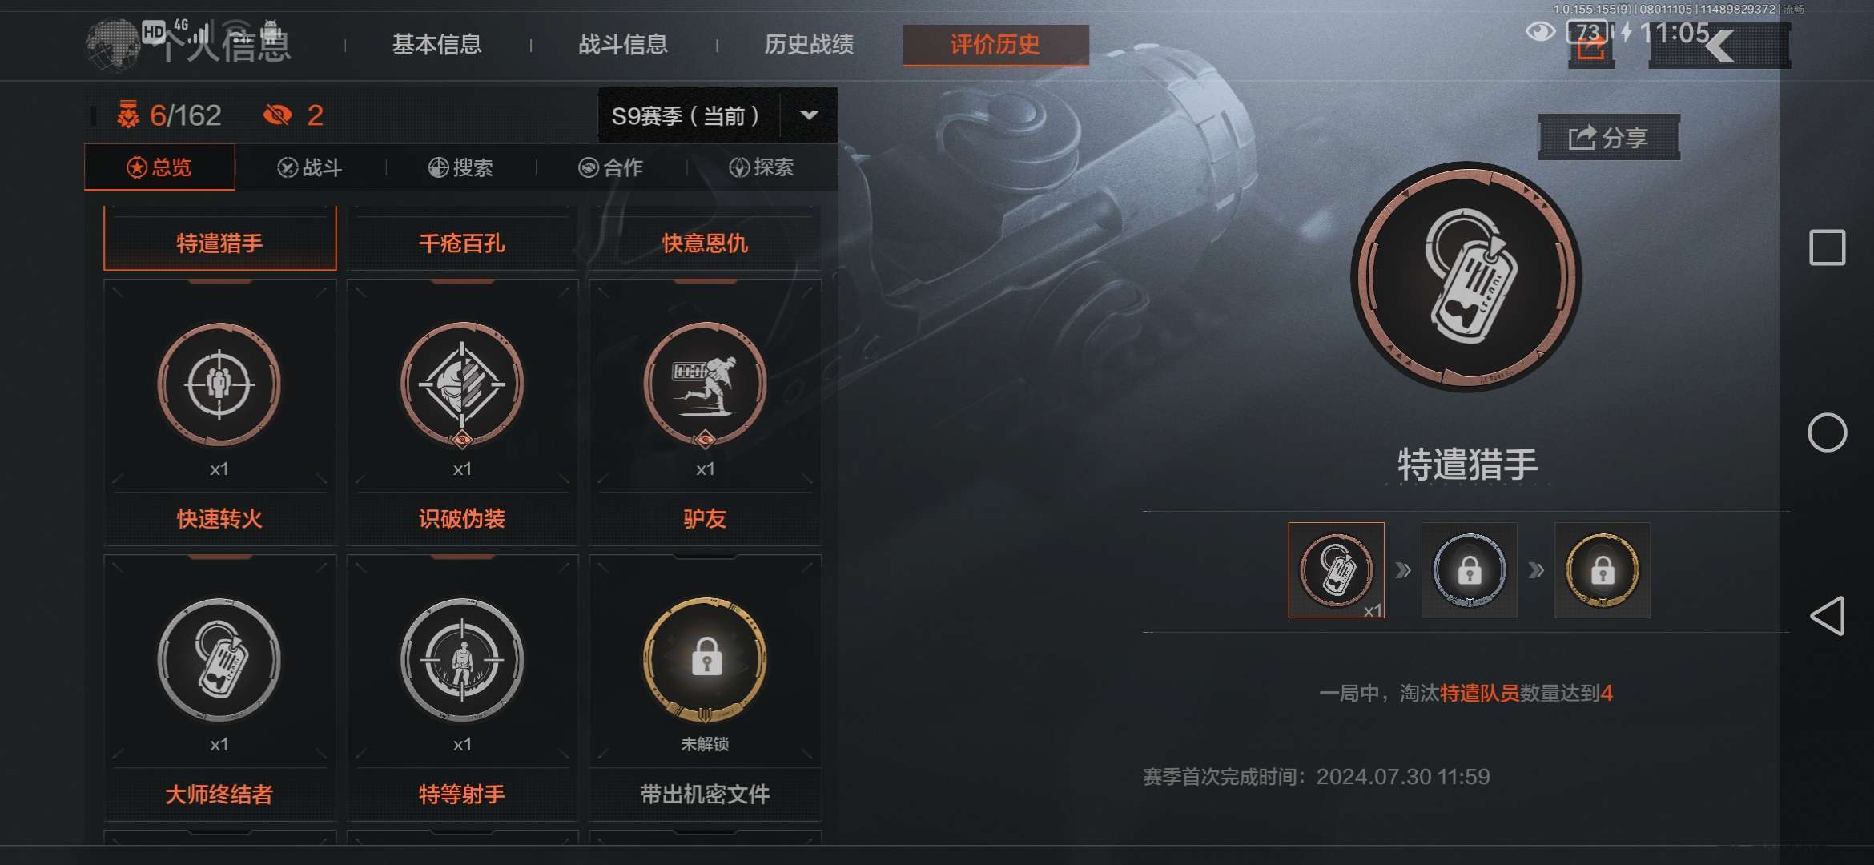This screenshot has width=1874, height=865.
Task: Select the 识破伪装 badge icon
Action: pyautogui.click(x=462, y=384)
